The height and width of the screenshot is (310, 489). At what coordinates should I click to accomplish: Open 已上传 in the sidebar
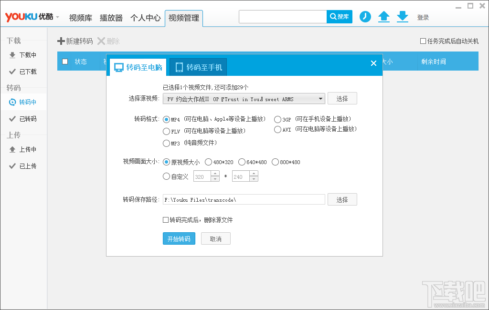click(24, 166)
